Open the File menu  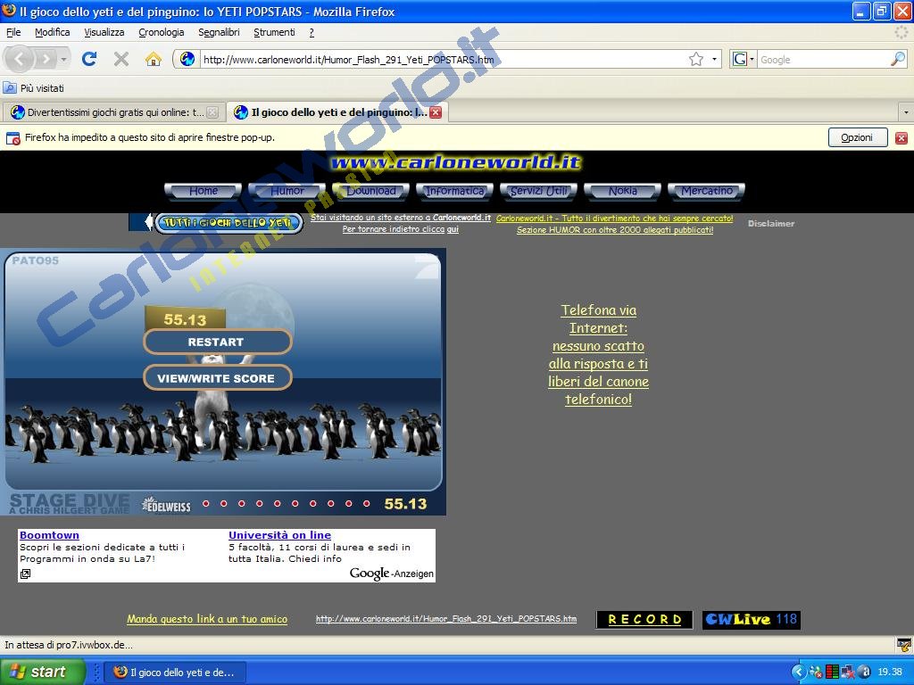coord(13,33)
